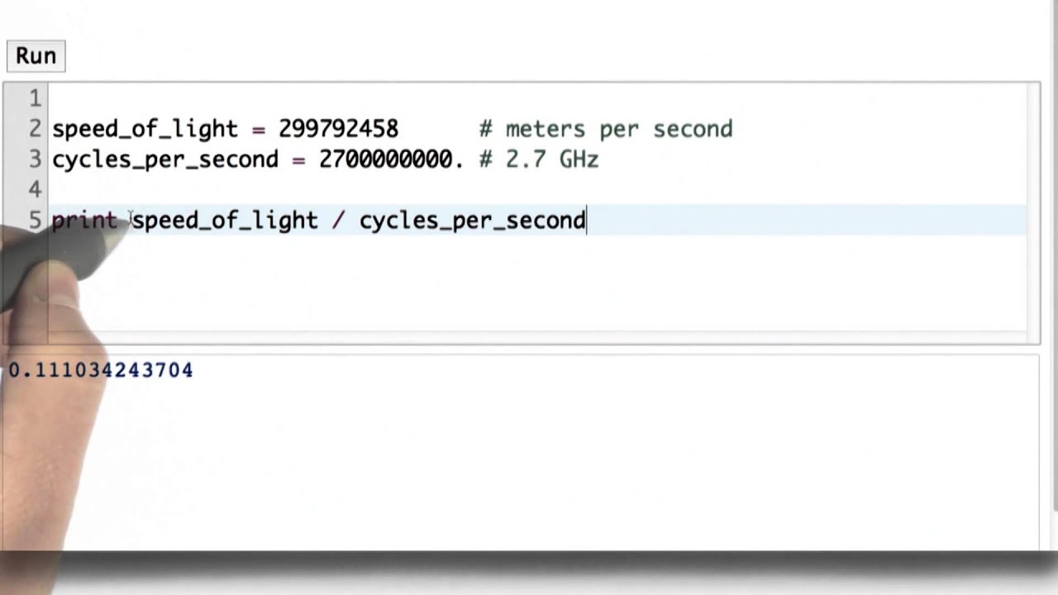
Task: Click speed_of_light variable on line 2
Action: pos(145,130)
